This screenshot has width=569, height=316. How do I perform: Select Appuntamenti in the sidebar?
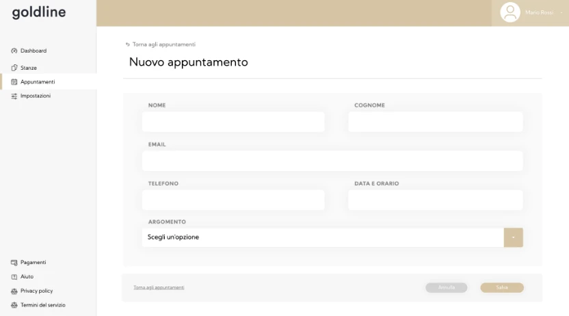[x=49, y=82]
